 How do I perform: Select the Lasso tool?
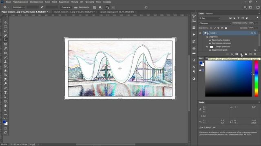pyautogui.click(x=5, y=31)
